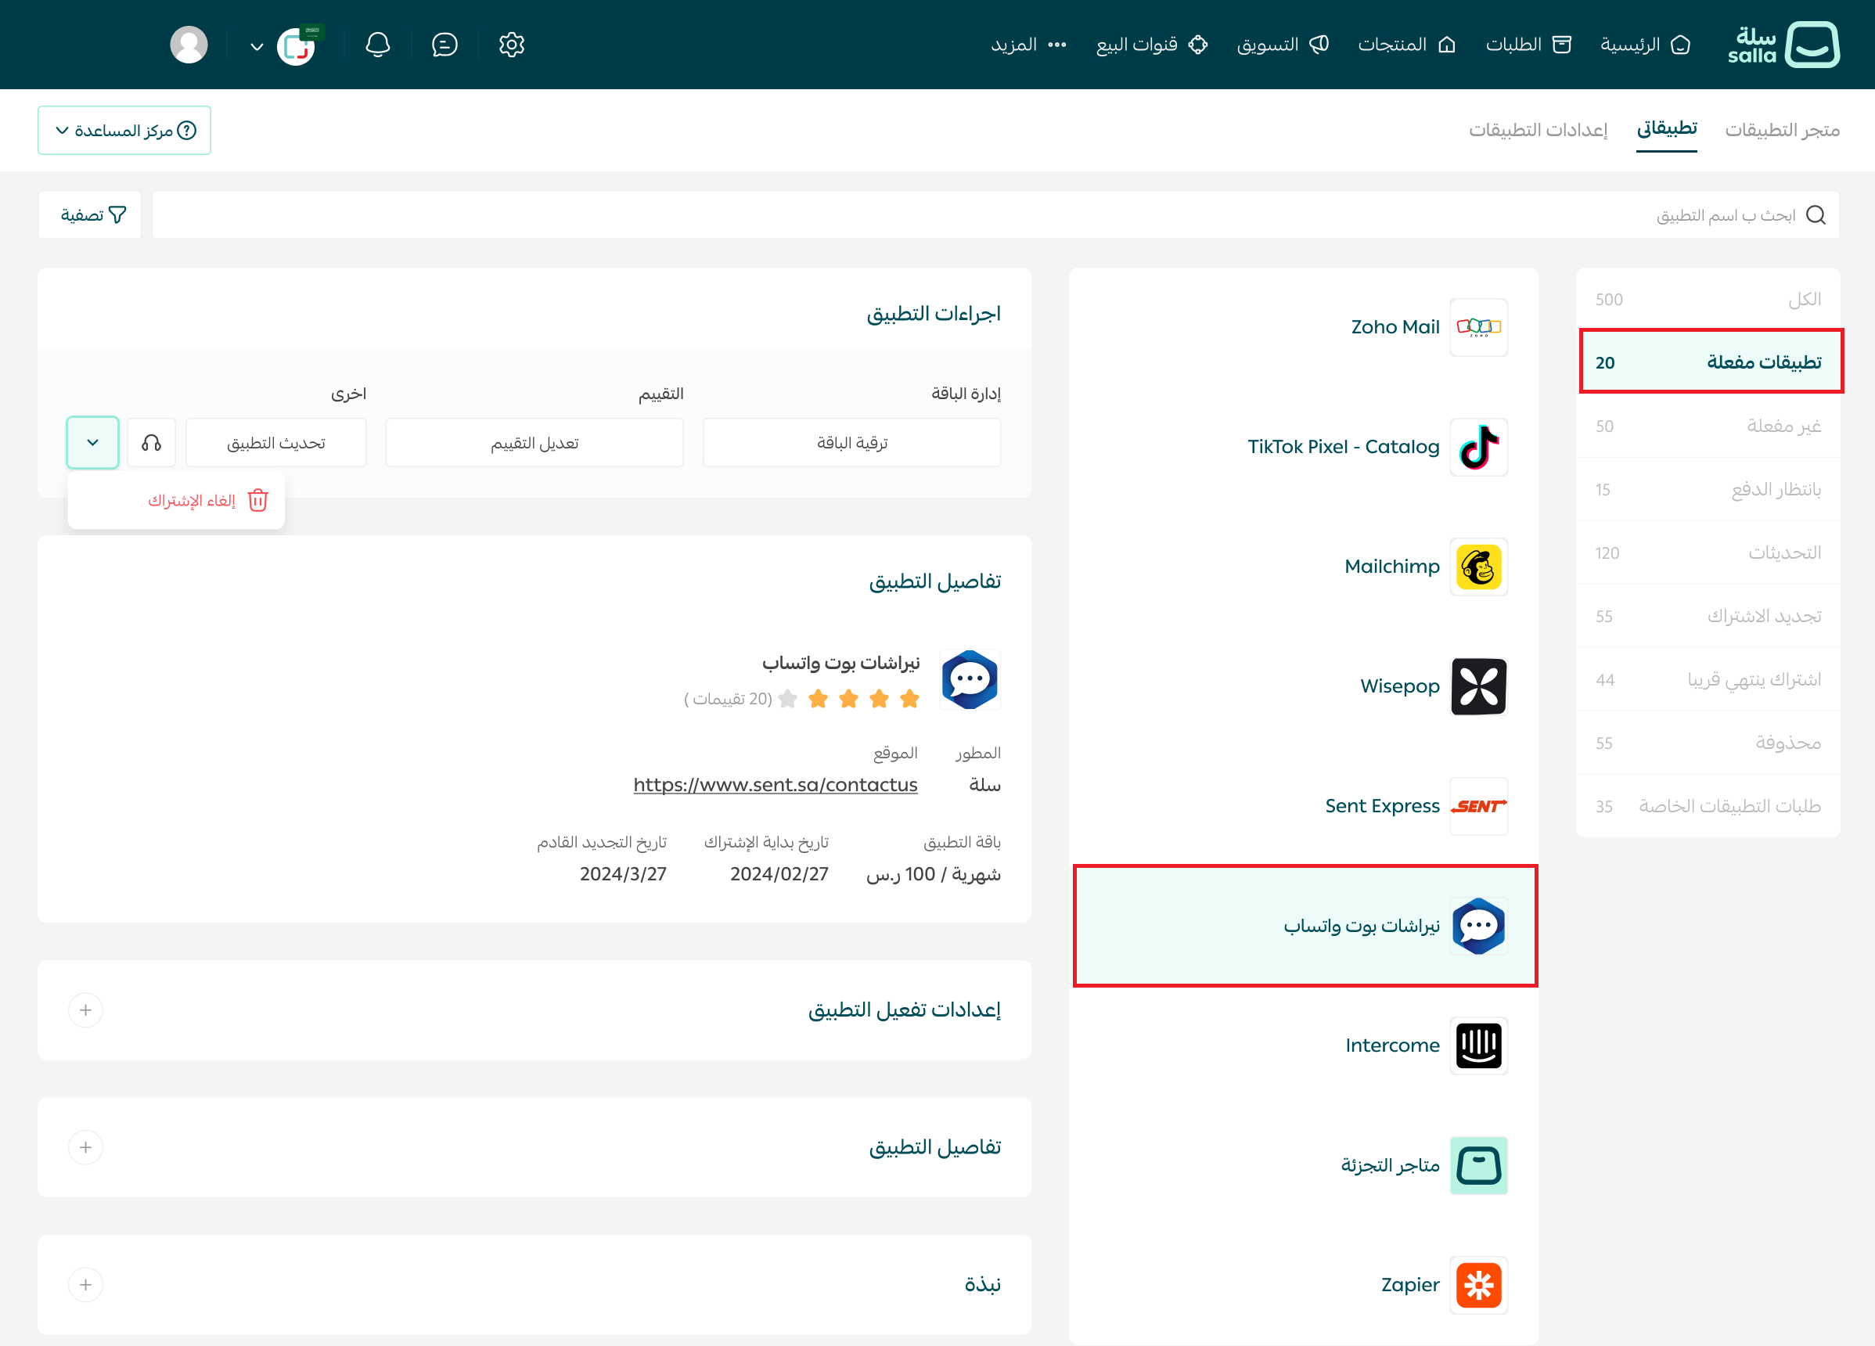Viewport: 1875px width, 1346px height.
Task: Expand collapsed تفاصيل التطبيق section
Action: tap(85, 1147)
